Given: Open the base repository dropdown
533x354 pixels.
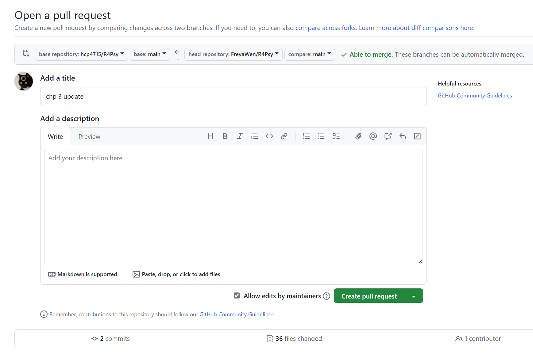Looking at the screenshot, I should click(x=81, y=54).
